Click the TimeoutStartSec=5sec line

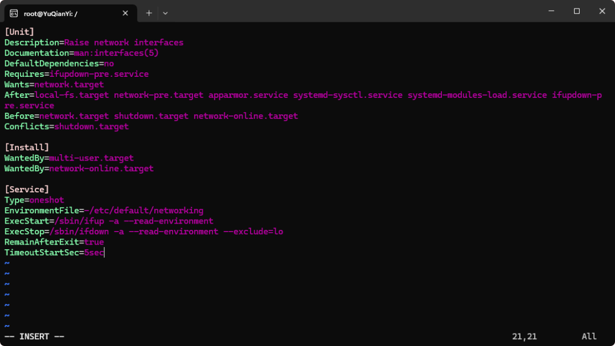[54, 253]
